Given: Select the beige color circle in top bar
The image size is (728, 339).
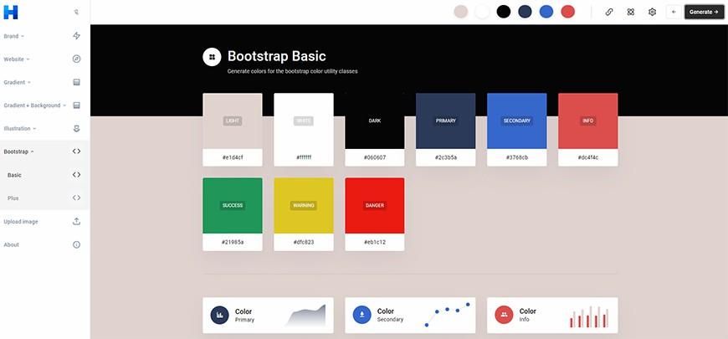Looking at the screenshot, I should (461, 12).
